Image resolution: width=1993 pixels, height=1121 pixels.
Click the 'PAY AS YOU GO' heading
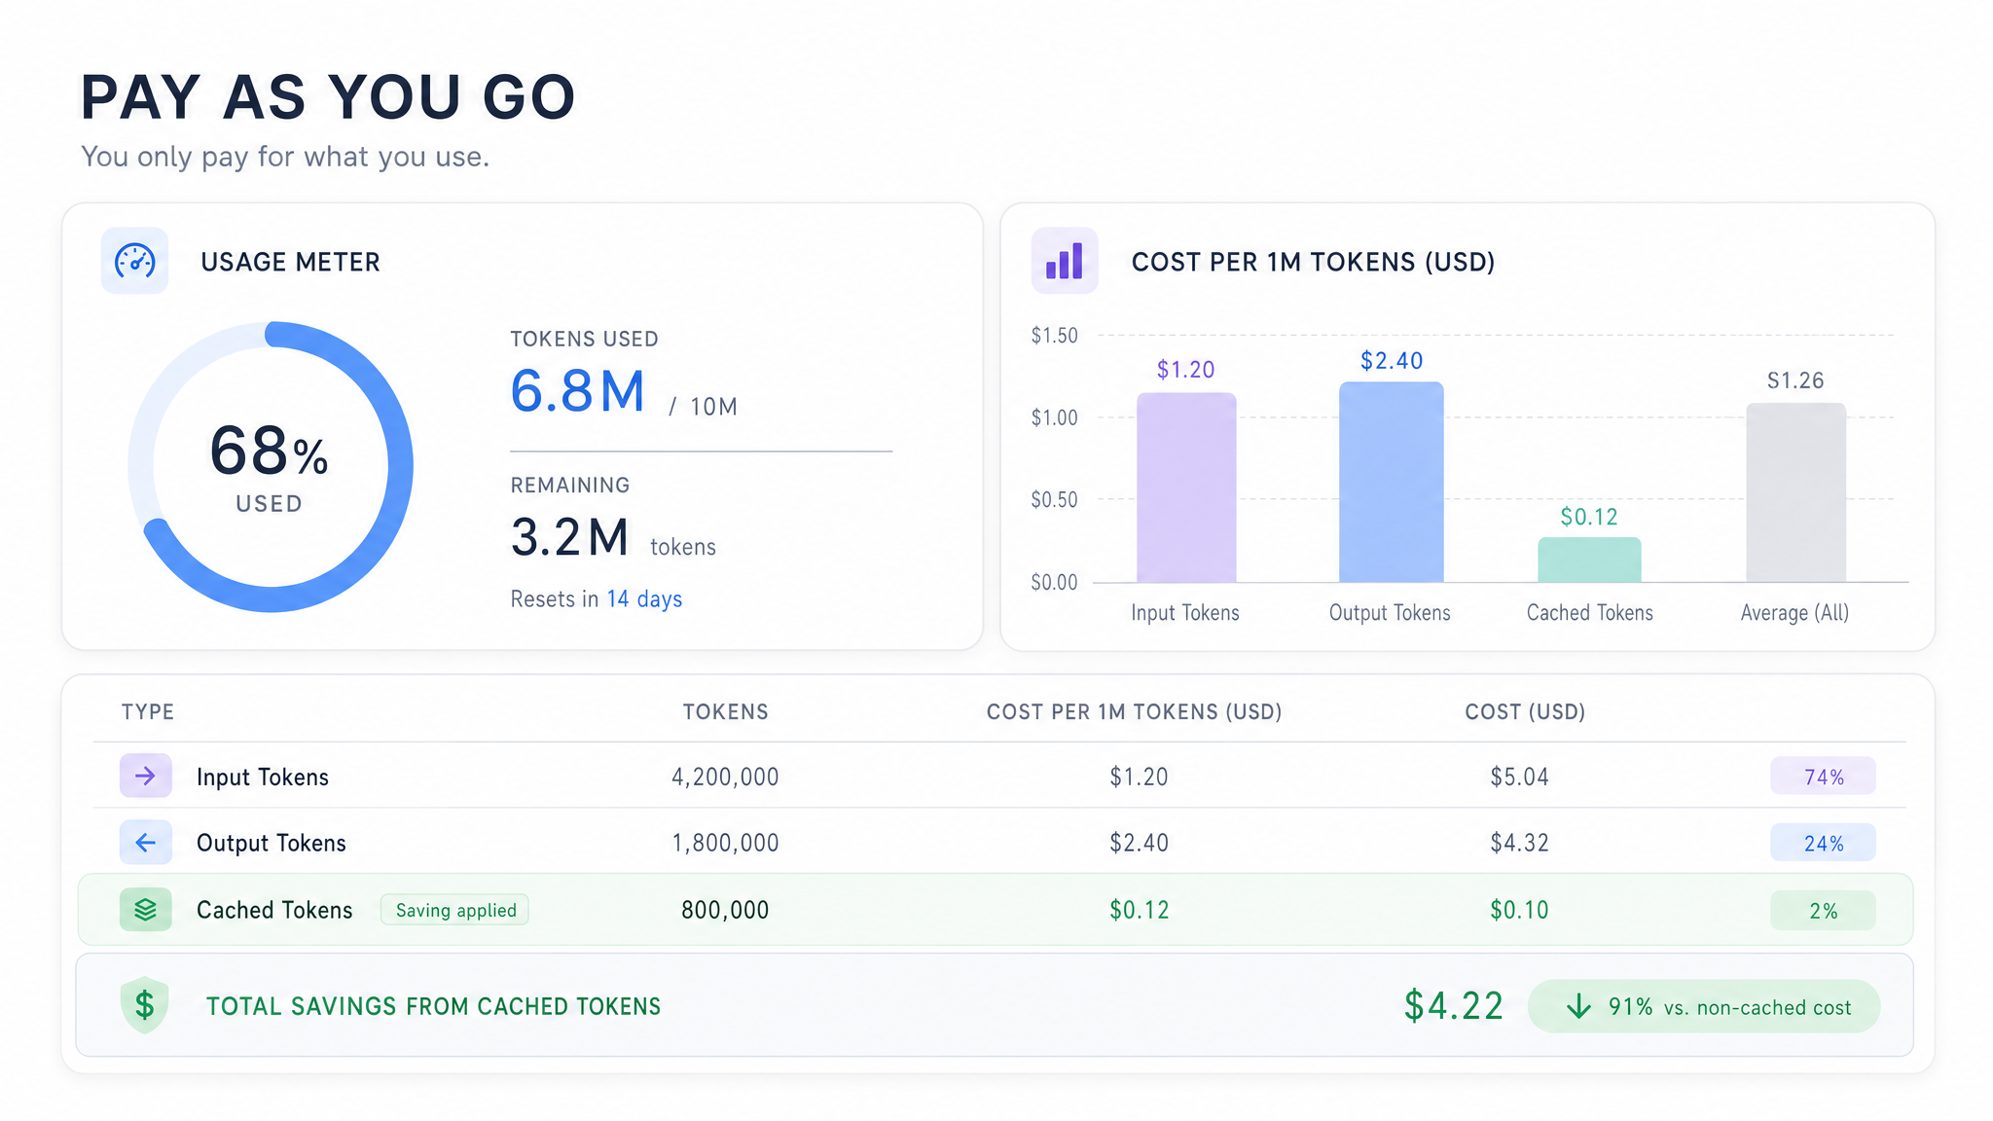pyautogui.click(x=328, y=97)
